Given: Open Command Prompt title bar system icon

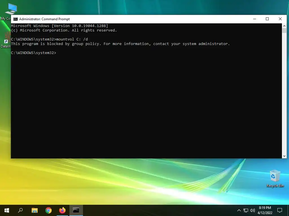Looking at the screenshot, I should pyautogui.click(x=16, y=19).
